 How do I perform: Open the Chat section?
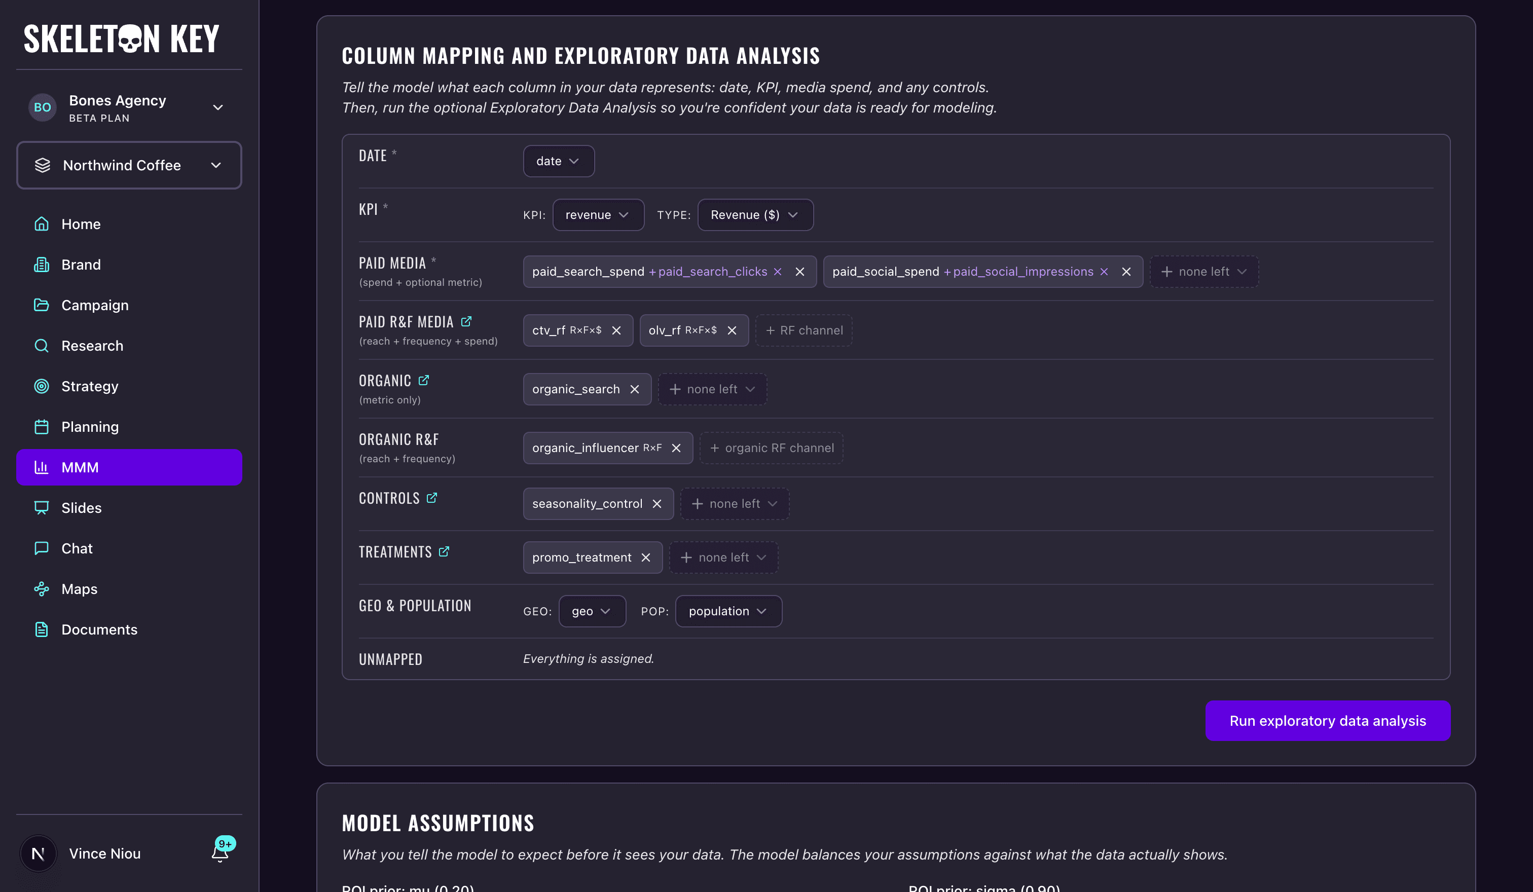click(x=129, y=548)
